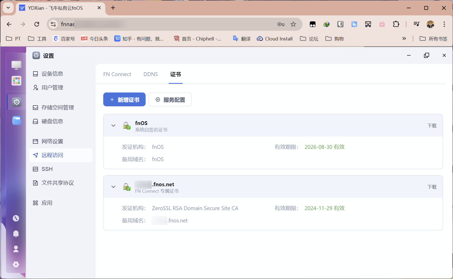Open the transfer tasks arrows icon
The height and width of the screenshot is (279, 453).
pos(16,218)
